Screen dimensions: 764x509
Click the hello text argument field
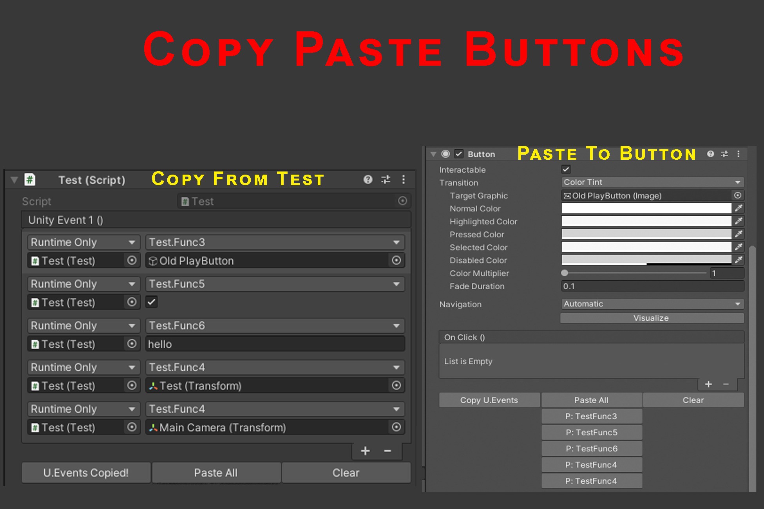tap(274, 344)
